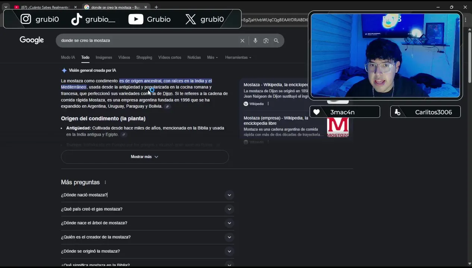
Task: Open the Shopping results tab
Action: click(x=144, y=57)
